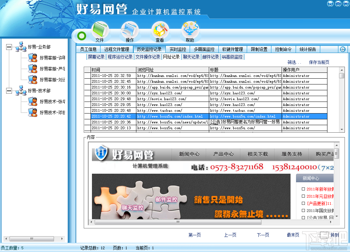Select user icon for 好易技术-邓
350x252 pixels.
(x=32, y=112)
